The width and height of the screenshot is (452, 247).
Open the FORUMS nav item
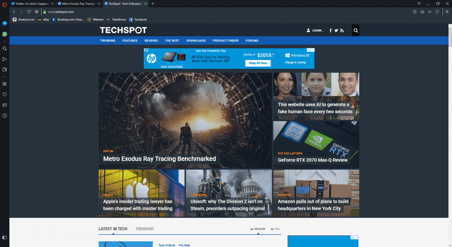point(252,41)
